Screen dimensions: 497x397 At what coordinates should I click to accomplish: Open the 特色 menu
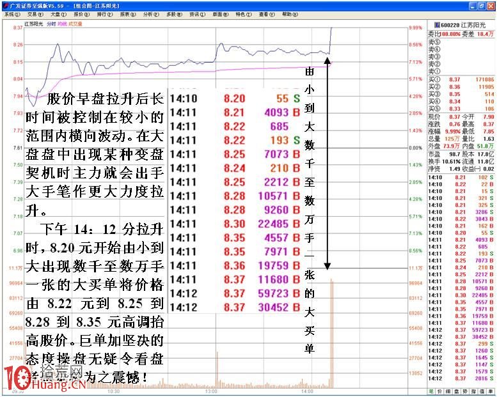point(244,14)
